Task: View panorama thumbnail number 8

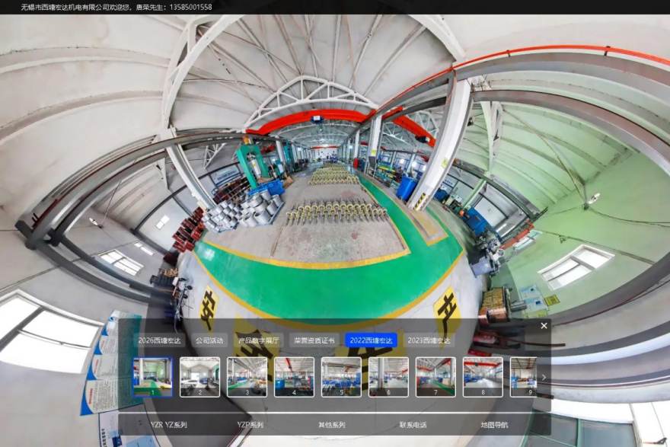Action: [483, 378]
